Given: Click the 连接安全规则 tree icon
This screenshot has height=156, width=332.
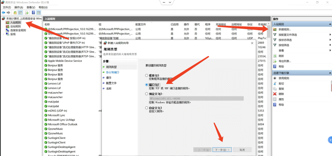Looking at the screenshot, I should [8, 30].
